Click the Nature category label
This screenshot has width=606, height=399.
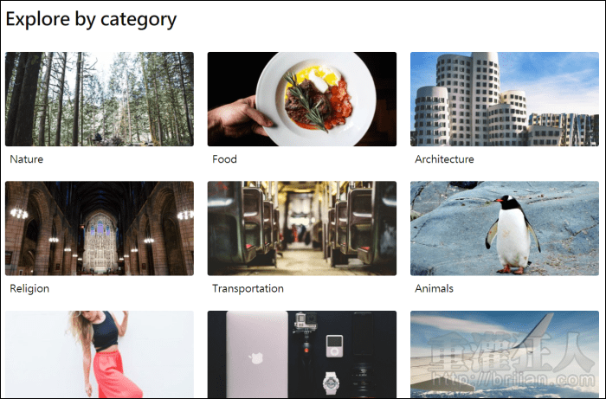click(x=26, y=159)
